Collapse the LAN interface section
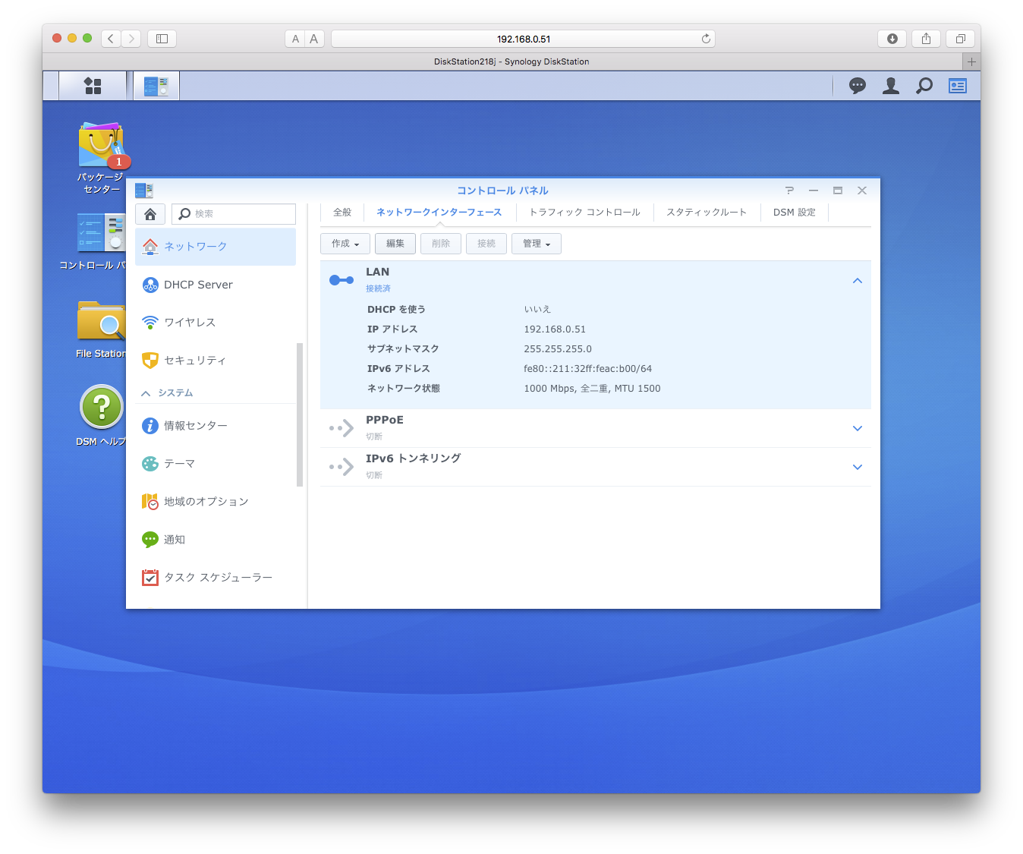Viewport: 1023px width, 854px height. pyautogui.click(x=858, y=281)
